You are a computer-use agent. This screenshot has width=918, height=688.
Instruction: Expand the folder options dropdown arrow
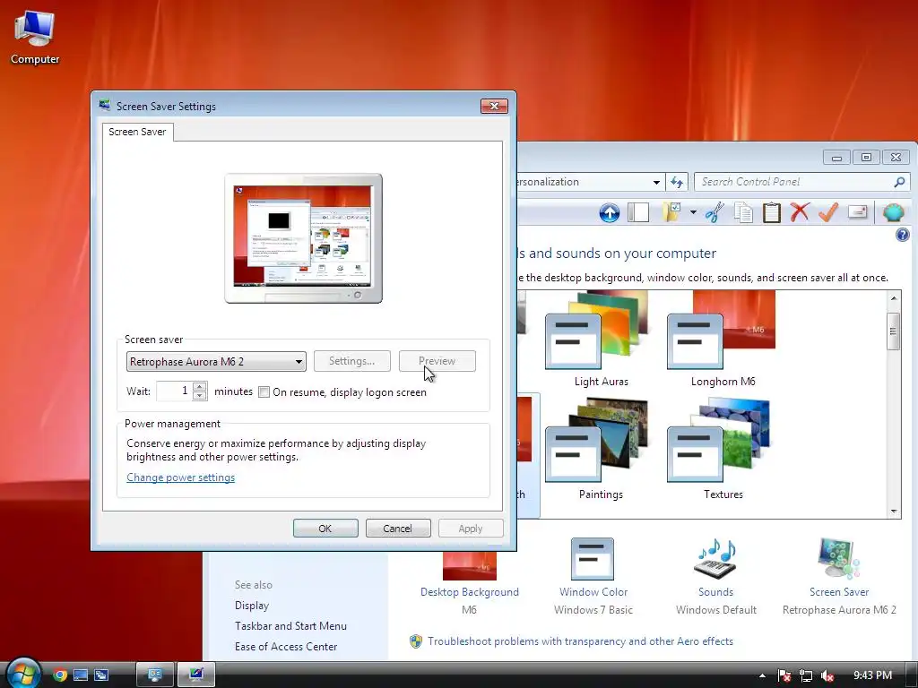[x=693, y=211]
